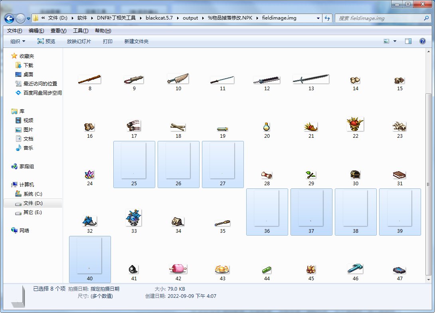Select the green sprout image 29

click(311, 175)
